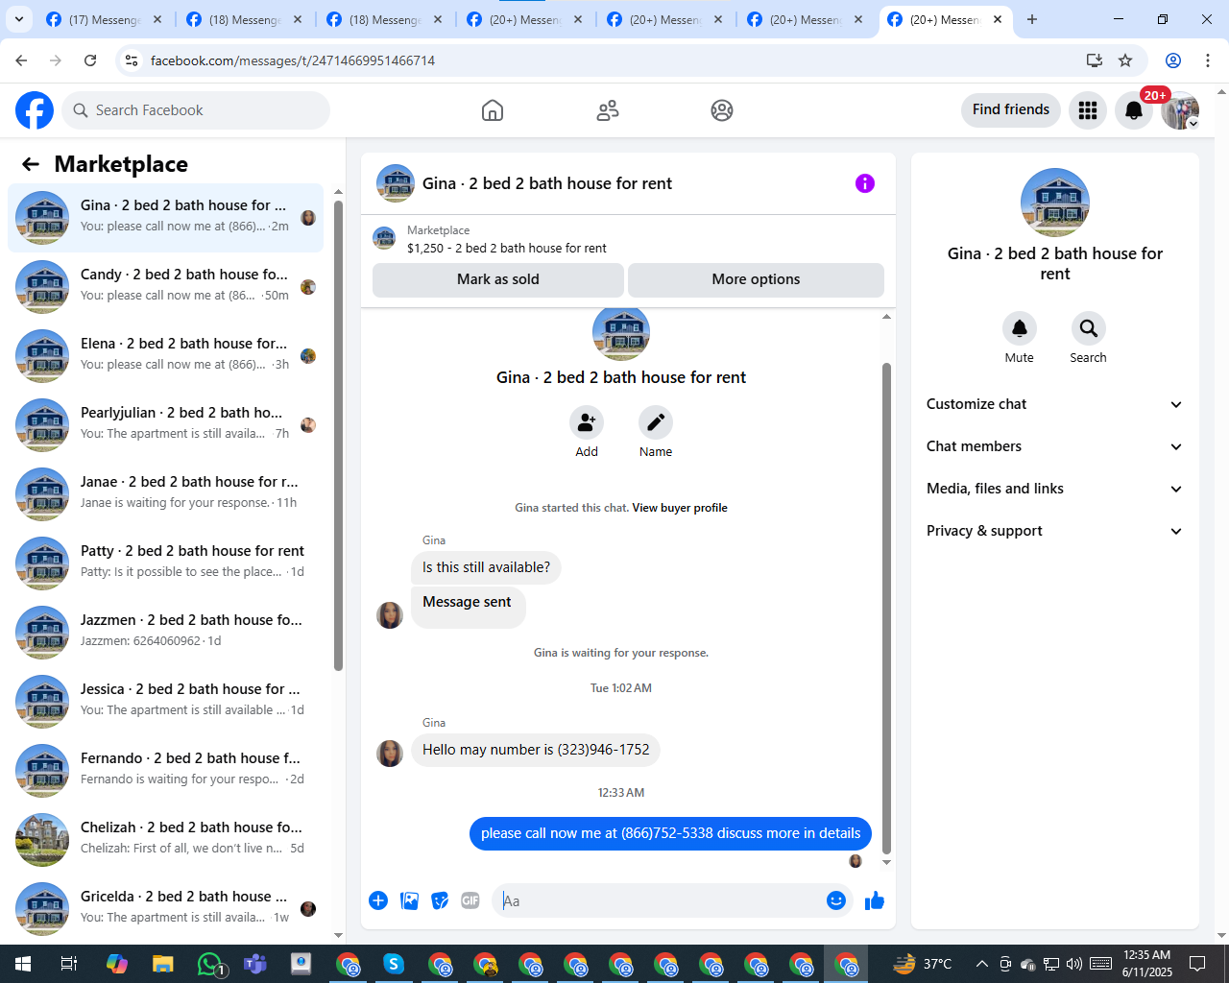Search in conversation magnifier icon

point(1089,328)
